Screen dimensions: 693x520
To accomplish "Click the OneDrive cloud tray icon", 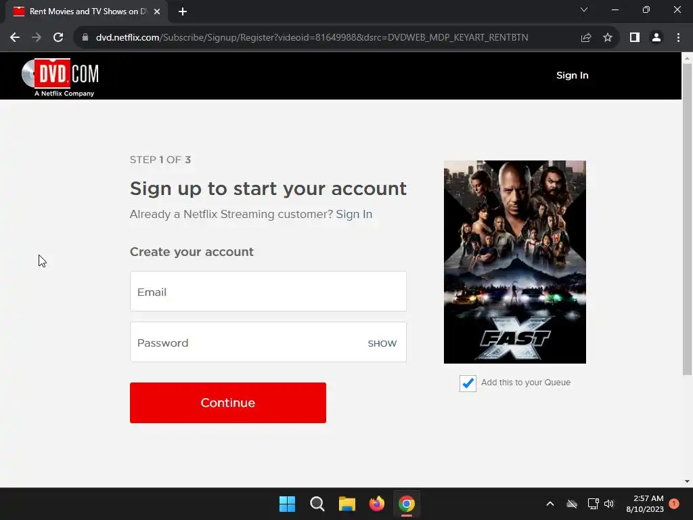I will [572, 504].
